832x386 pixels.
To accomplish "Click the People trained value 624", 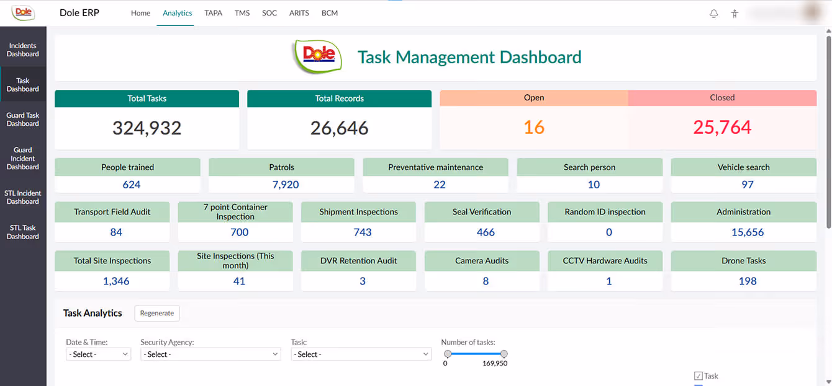I will click(x=131, y=185).
